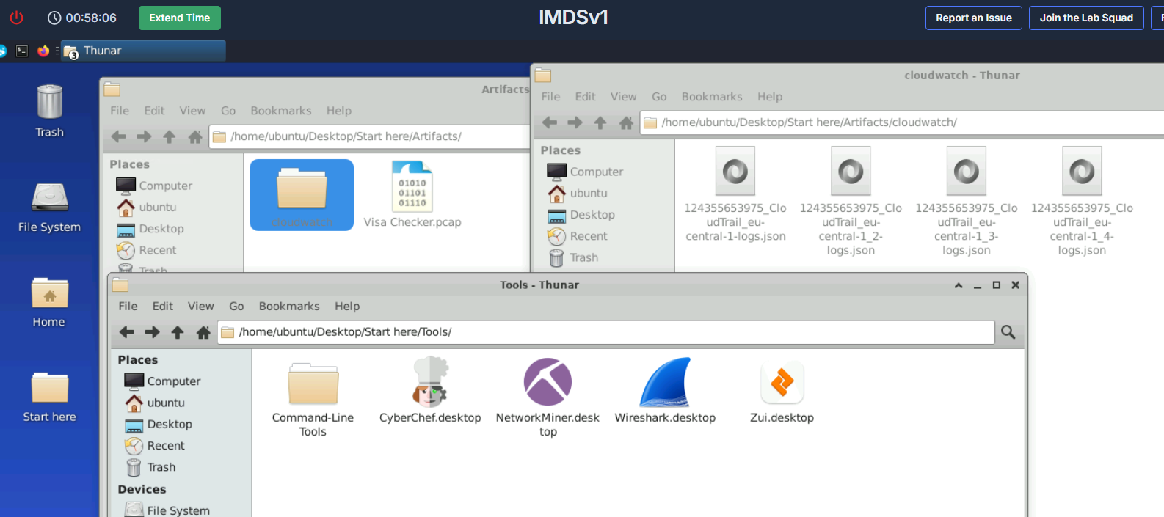Click the Artifacts window path field
Image resolution: width=1164 pixels, height=517 pixels.
369,136
